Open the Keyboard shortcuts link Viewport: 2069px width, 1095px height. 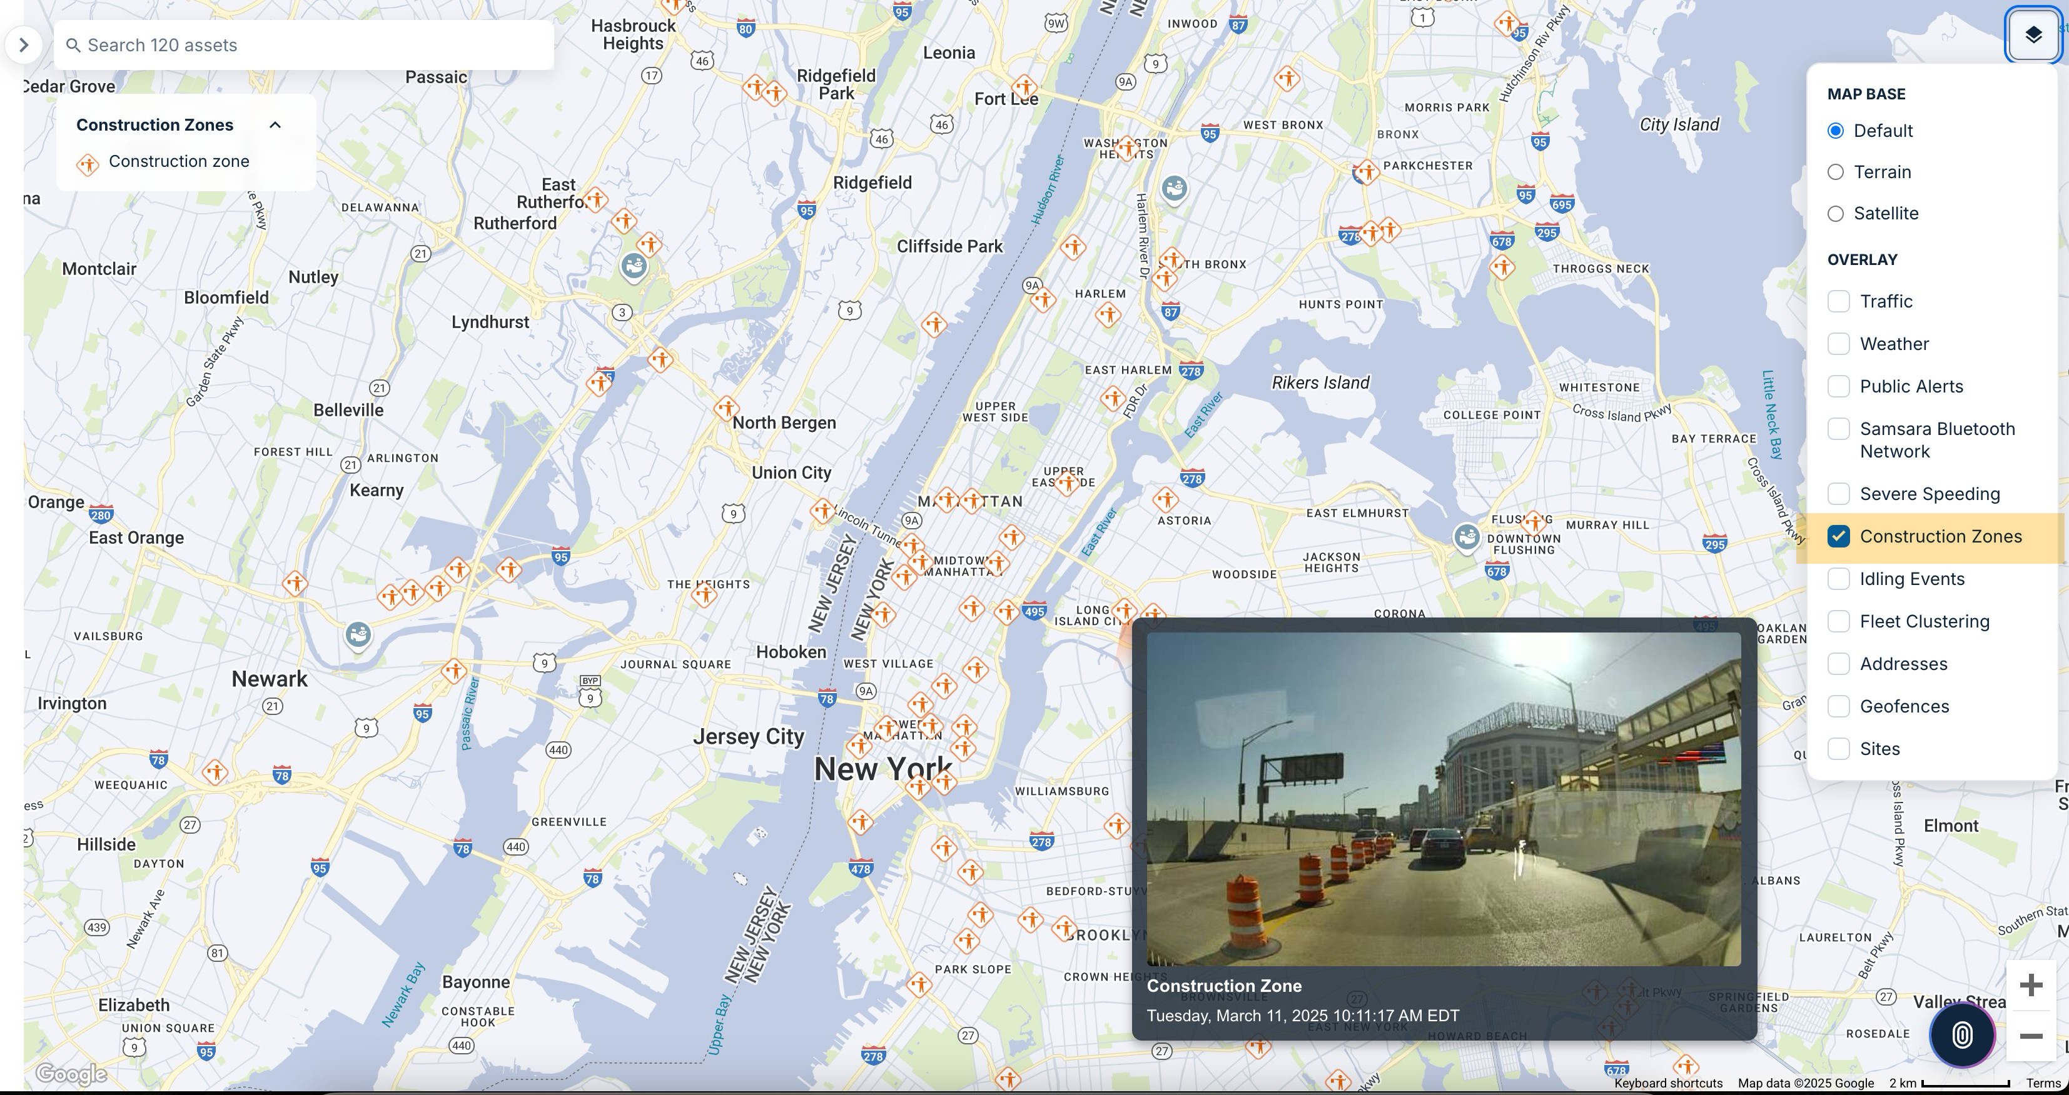[1667, 1083]
